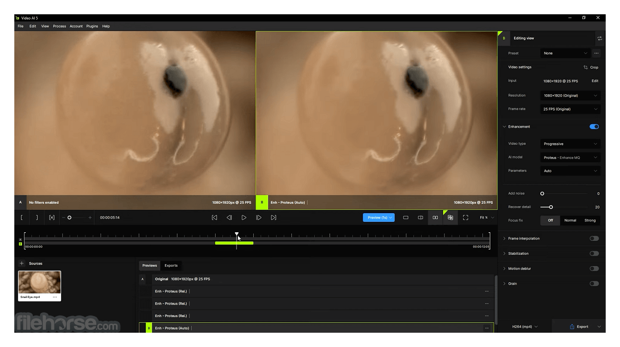The height and width of the screenshot is (347, 620).
Task: Open the AI model dropdown
Action: pos(570,158)
